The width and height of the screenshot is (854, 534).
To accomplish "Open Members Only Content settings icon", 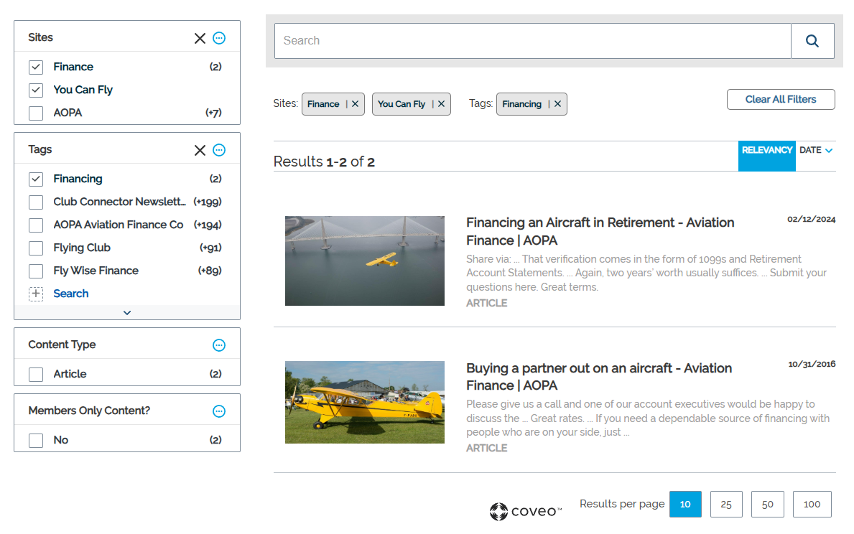I will point(219,411).
